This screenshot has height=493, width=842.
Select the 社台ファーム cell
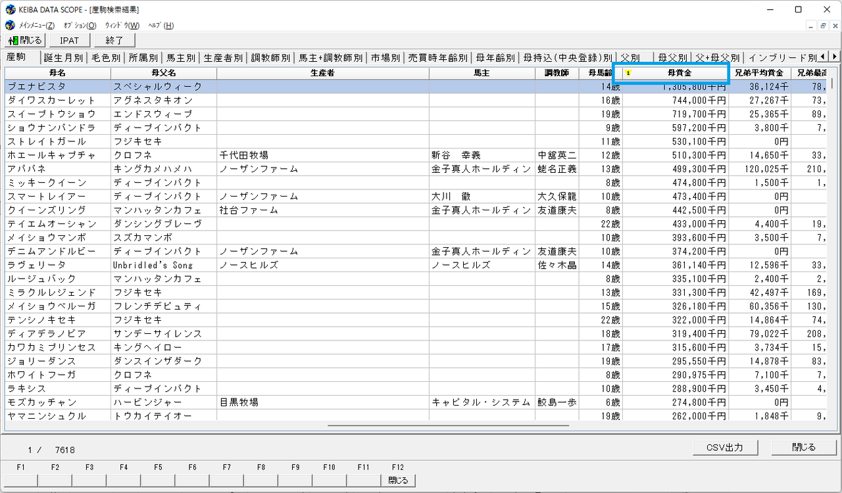click(x=323, y=210)
